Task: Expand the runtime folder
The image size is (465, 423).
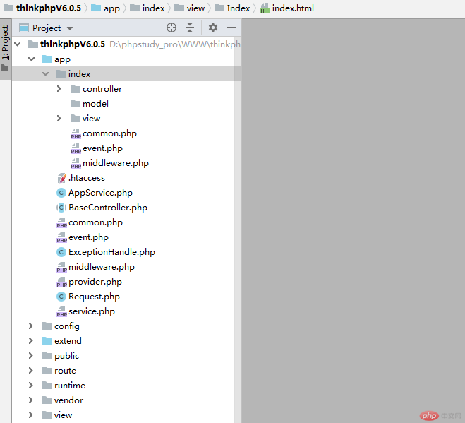Action: click(30, 386)
